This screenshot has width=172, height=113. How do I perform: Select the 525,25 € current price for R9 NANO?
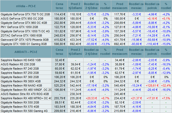click(x=60, y=85)
